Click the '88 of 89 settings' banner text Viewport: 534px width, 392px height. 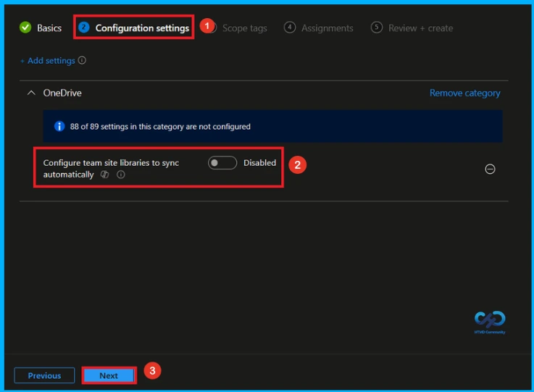point(160,127)
